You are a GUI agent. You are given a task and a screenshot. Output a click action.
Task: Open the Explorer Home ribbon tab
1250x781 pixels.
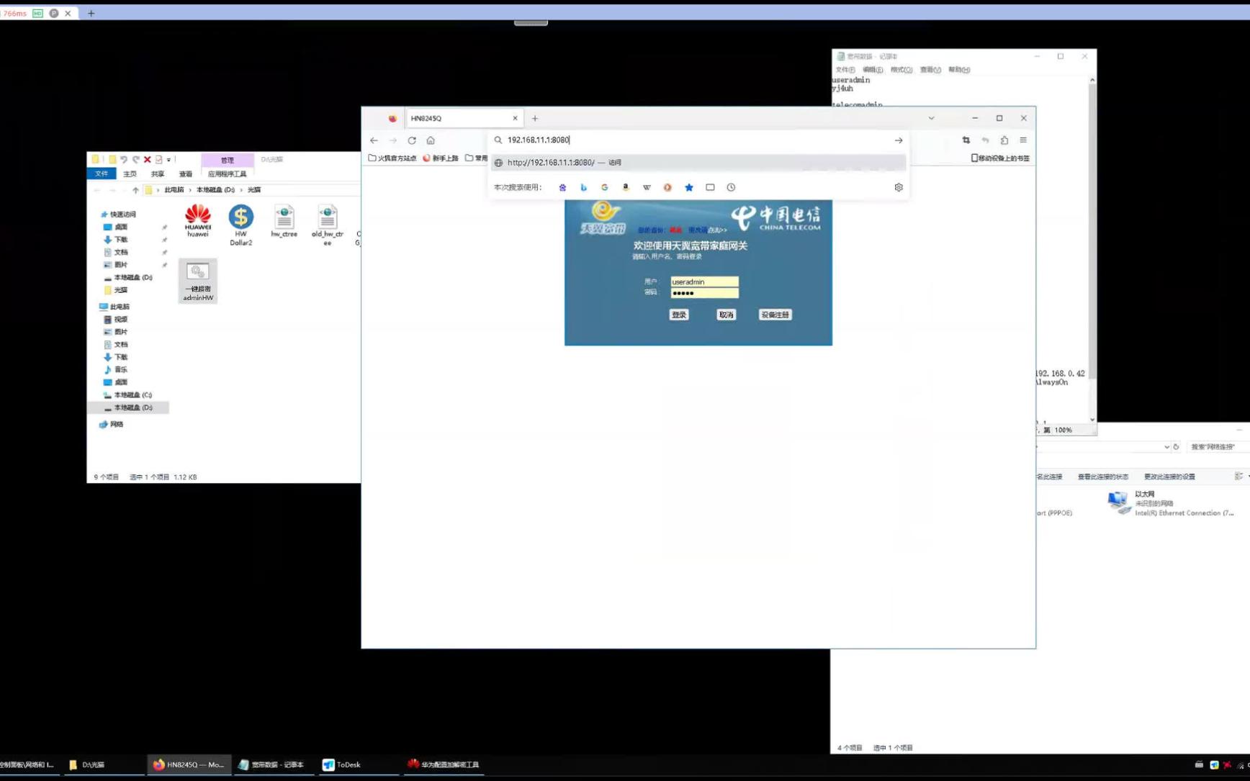[130, 174]
